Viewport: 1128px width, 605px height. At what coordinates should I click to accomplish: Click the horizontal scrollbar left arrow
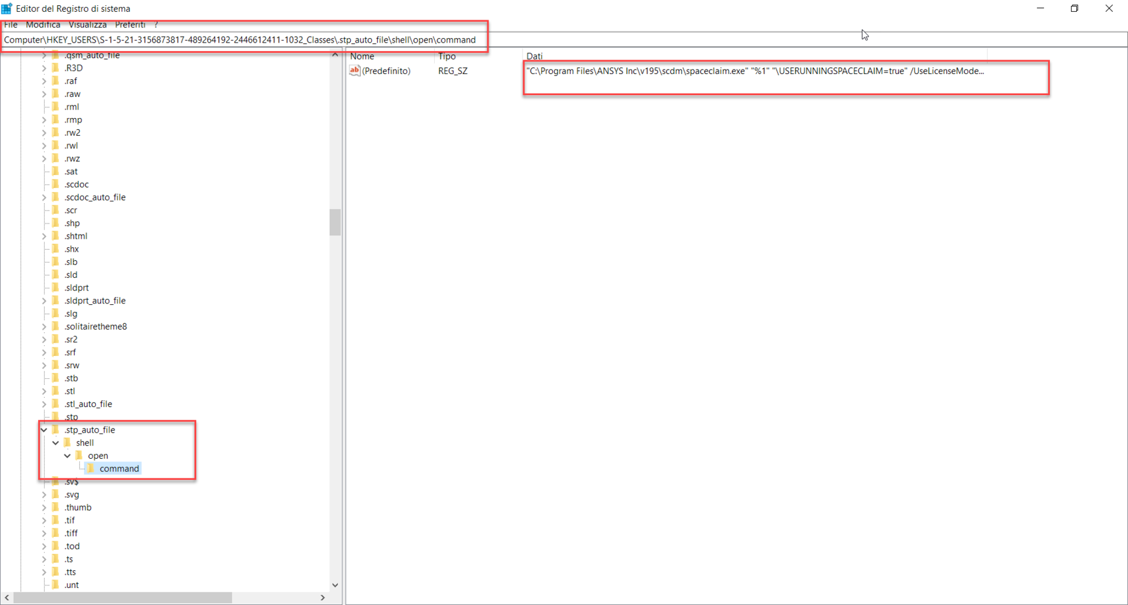pyautogui.click(x=7, y=598)
